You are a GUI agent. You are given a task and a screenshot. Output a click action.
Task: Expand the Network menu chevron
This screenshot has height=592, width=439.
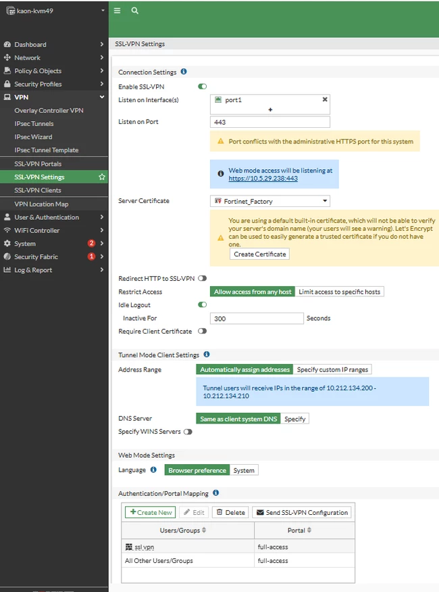tap(102, 58)
